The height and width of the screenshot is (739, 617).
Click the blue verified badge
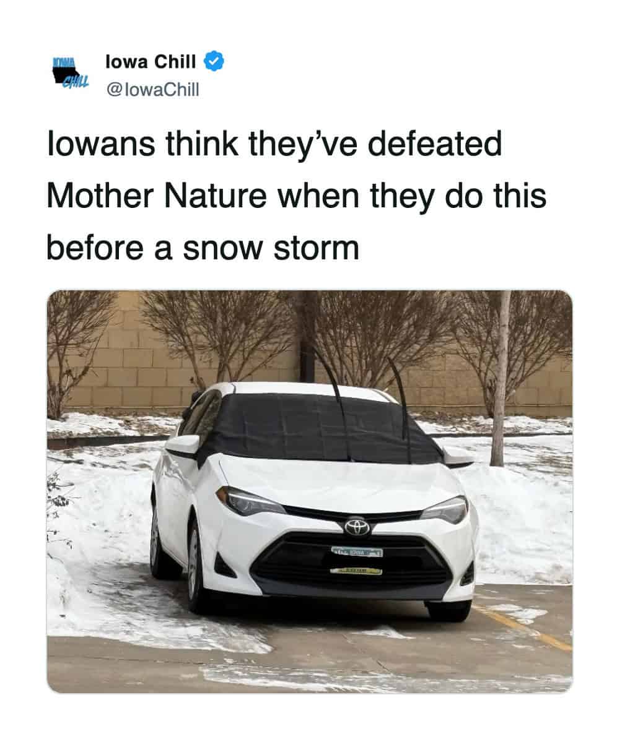coord(214,61)
